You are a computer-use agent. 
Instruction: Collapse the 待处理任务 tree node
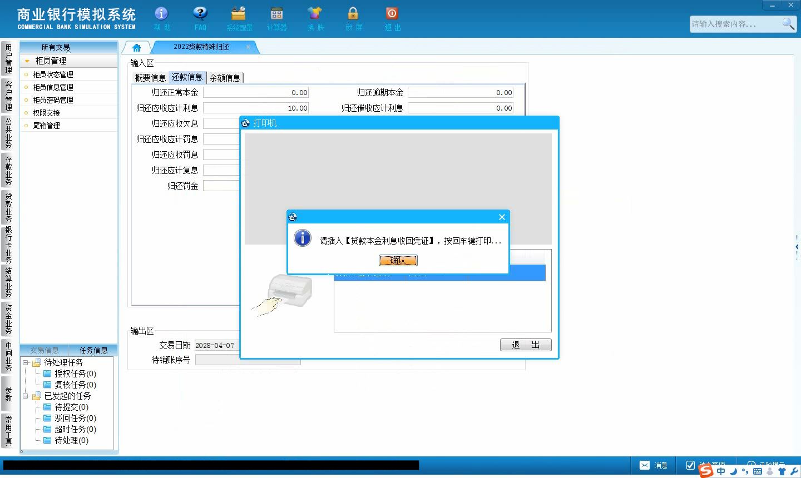[x=25, y=362]
